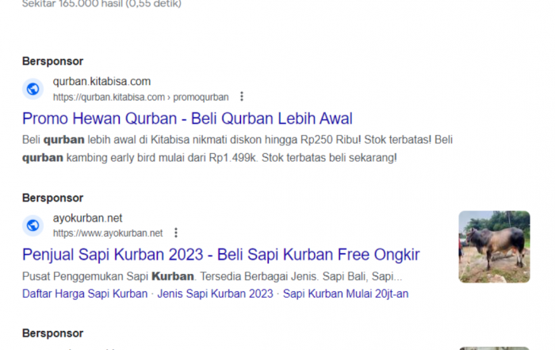Click the ayokurban.net site name
555x350 pixels.
click(x=87, y=218)
